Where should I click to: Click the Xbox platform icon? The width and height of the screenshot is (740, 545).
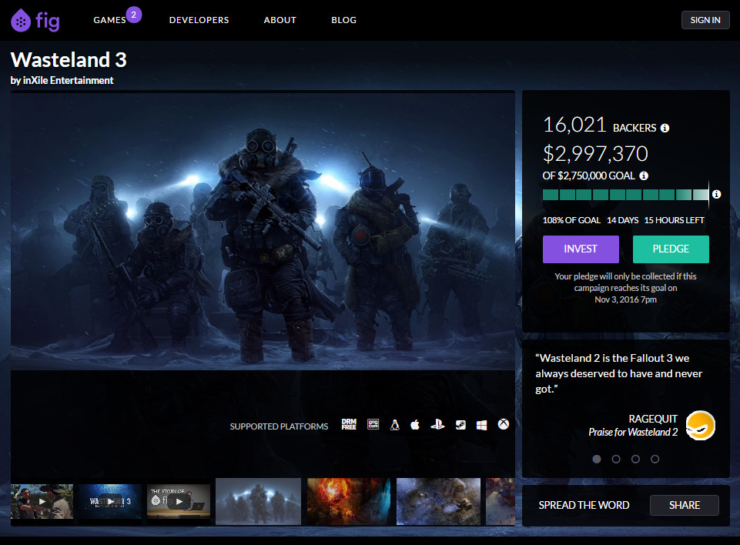pos(504,424)
